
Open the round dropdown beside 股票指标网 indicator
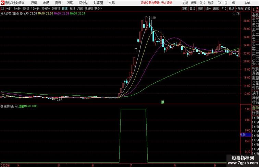tap(2, 106)
